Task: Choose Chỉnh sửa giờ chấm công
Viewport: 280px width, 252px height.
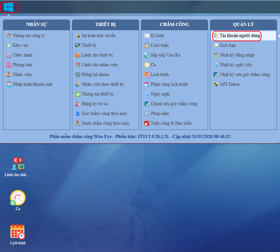Action: (174, 104)
